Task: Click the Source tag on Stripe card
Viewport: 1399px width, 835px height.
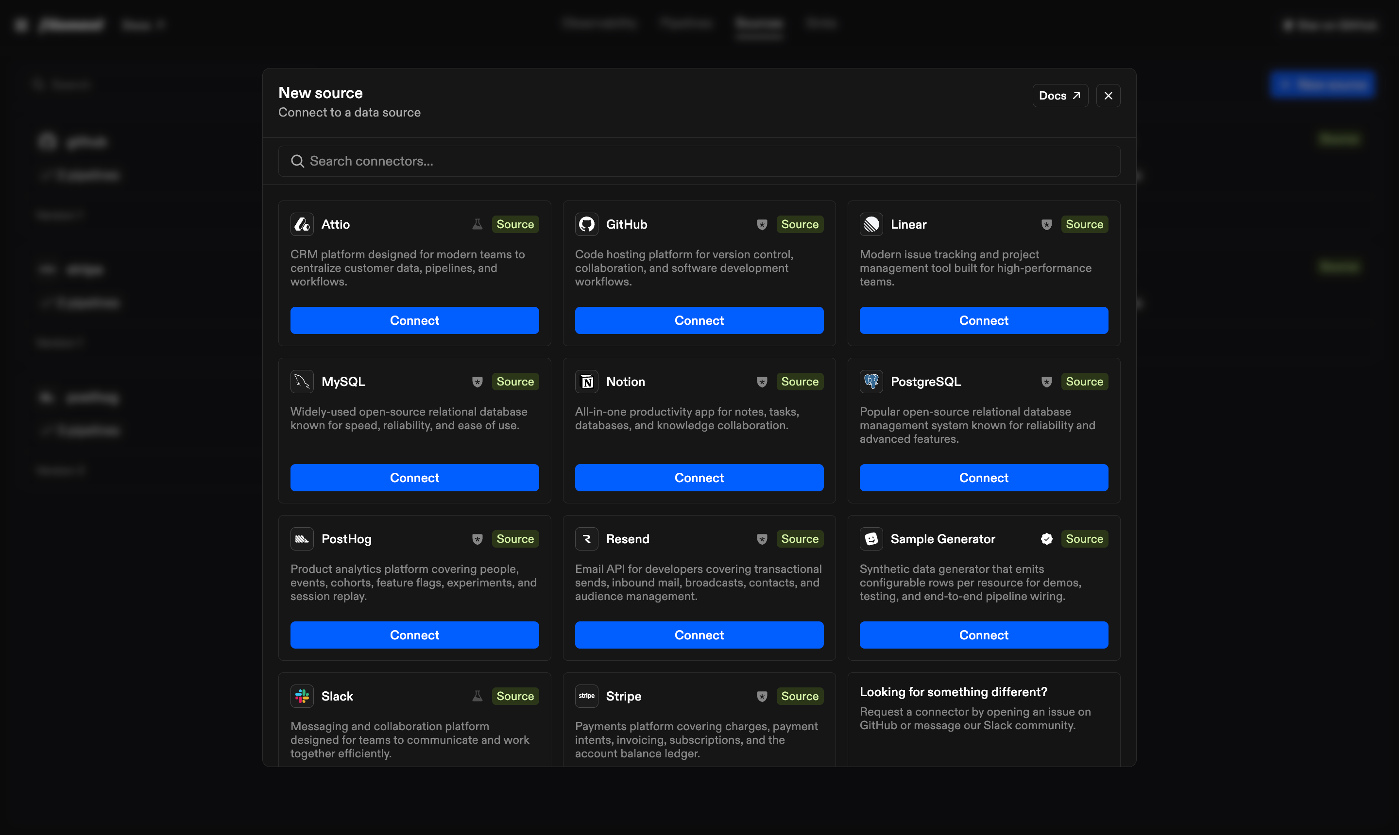Action: click(x=800, y=696)
